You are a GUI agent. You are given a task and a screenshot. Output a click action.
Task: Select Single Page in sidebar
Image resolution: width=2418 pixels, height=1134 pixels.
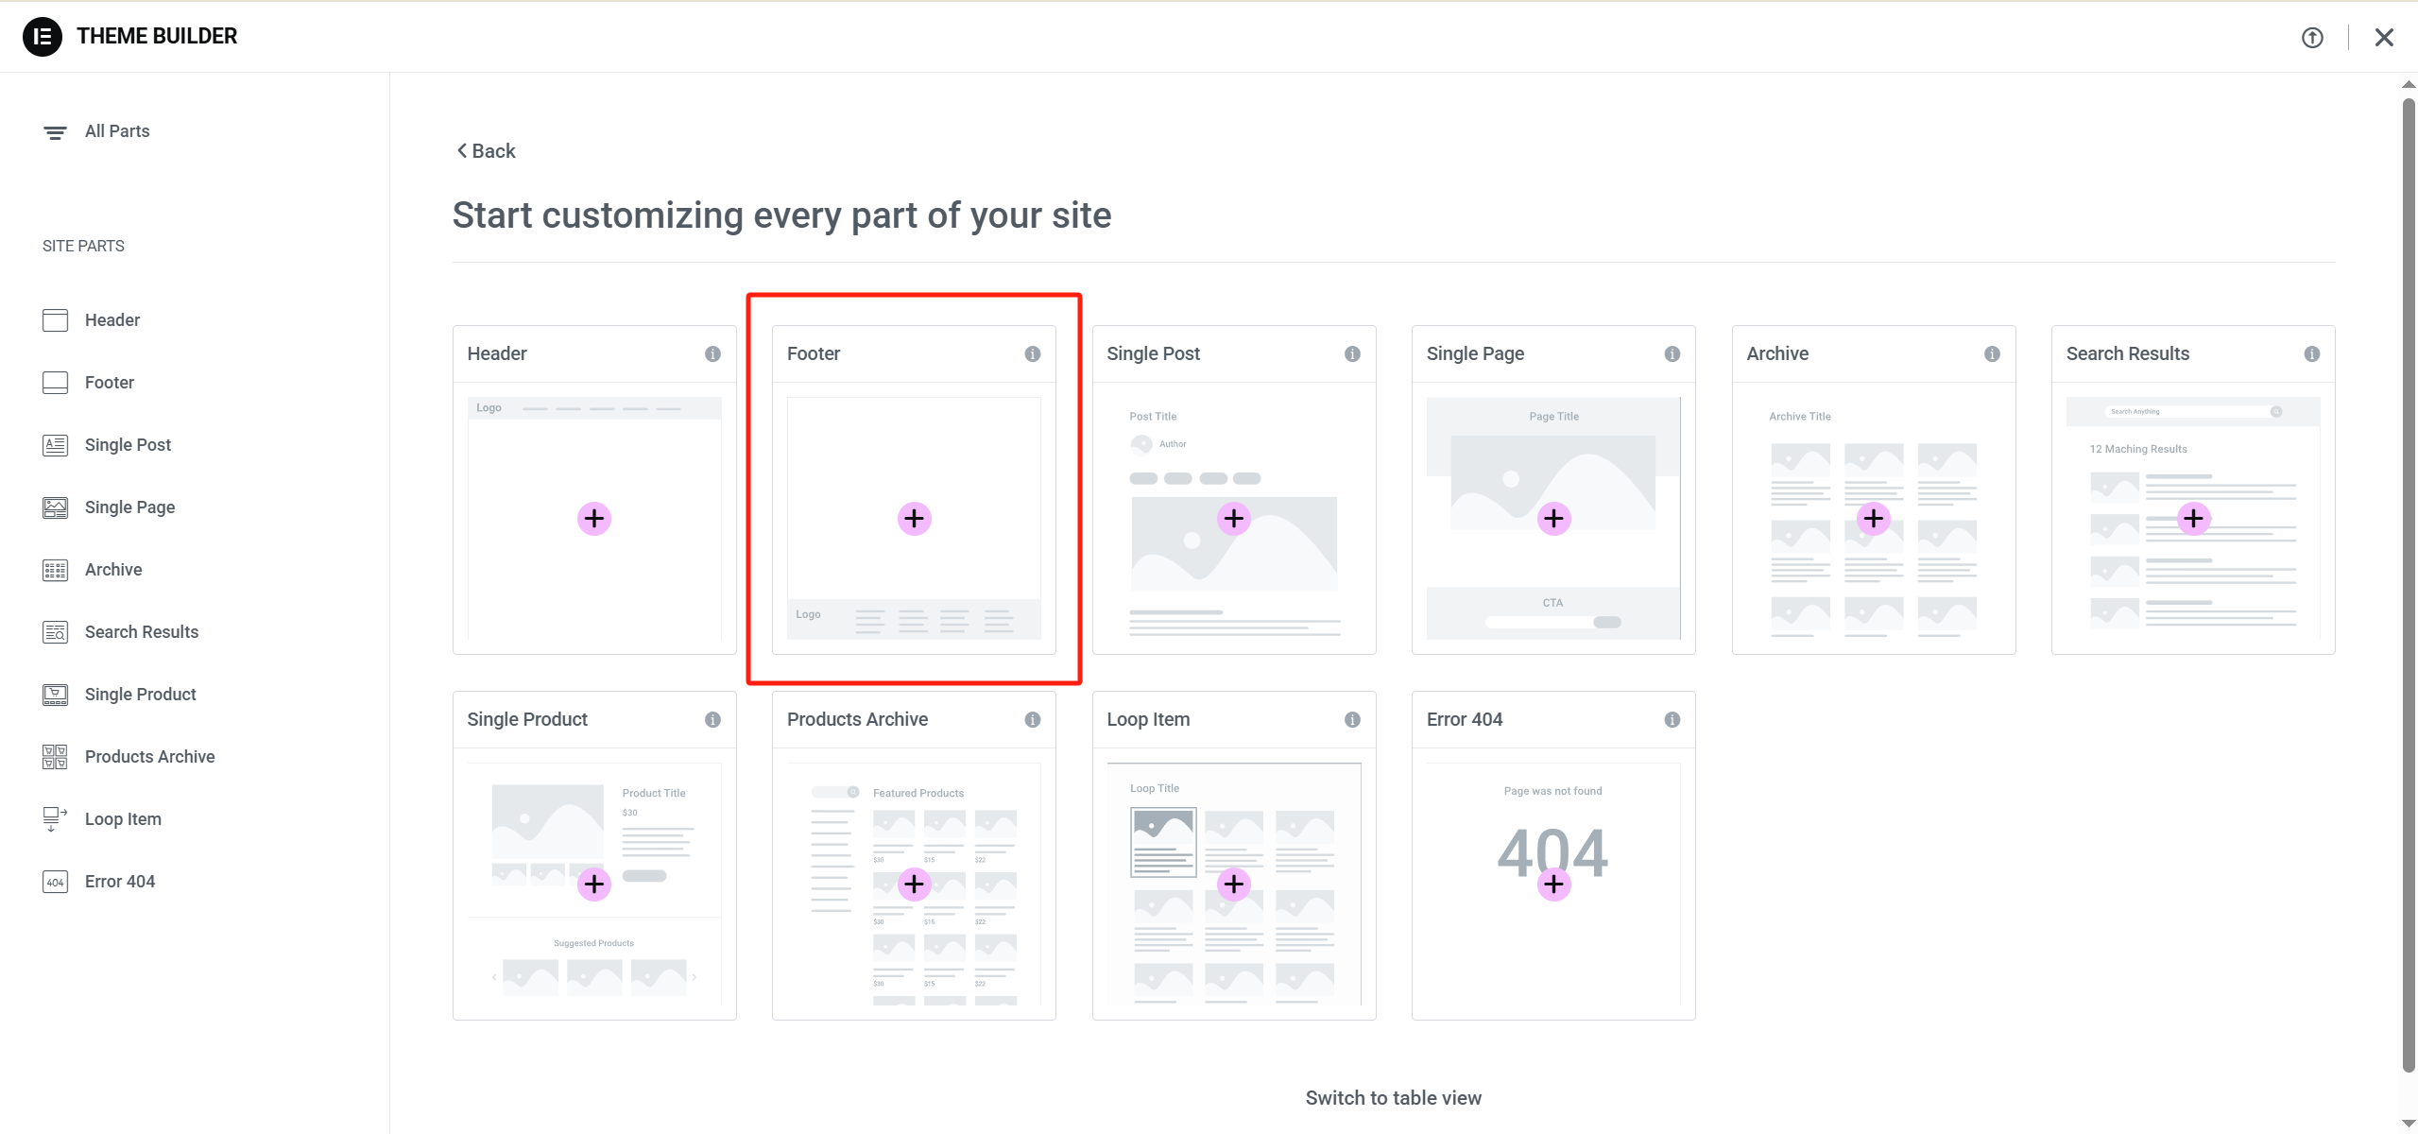[129, 507]
